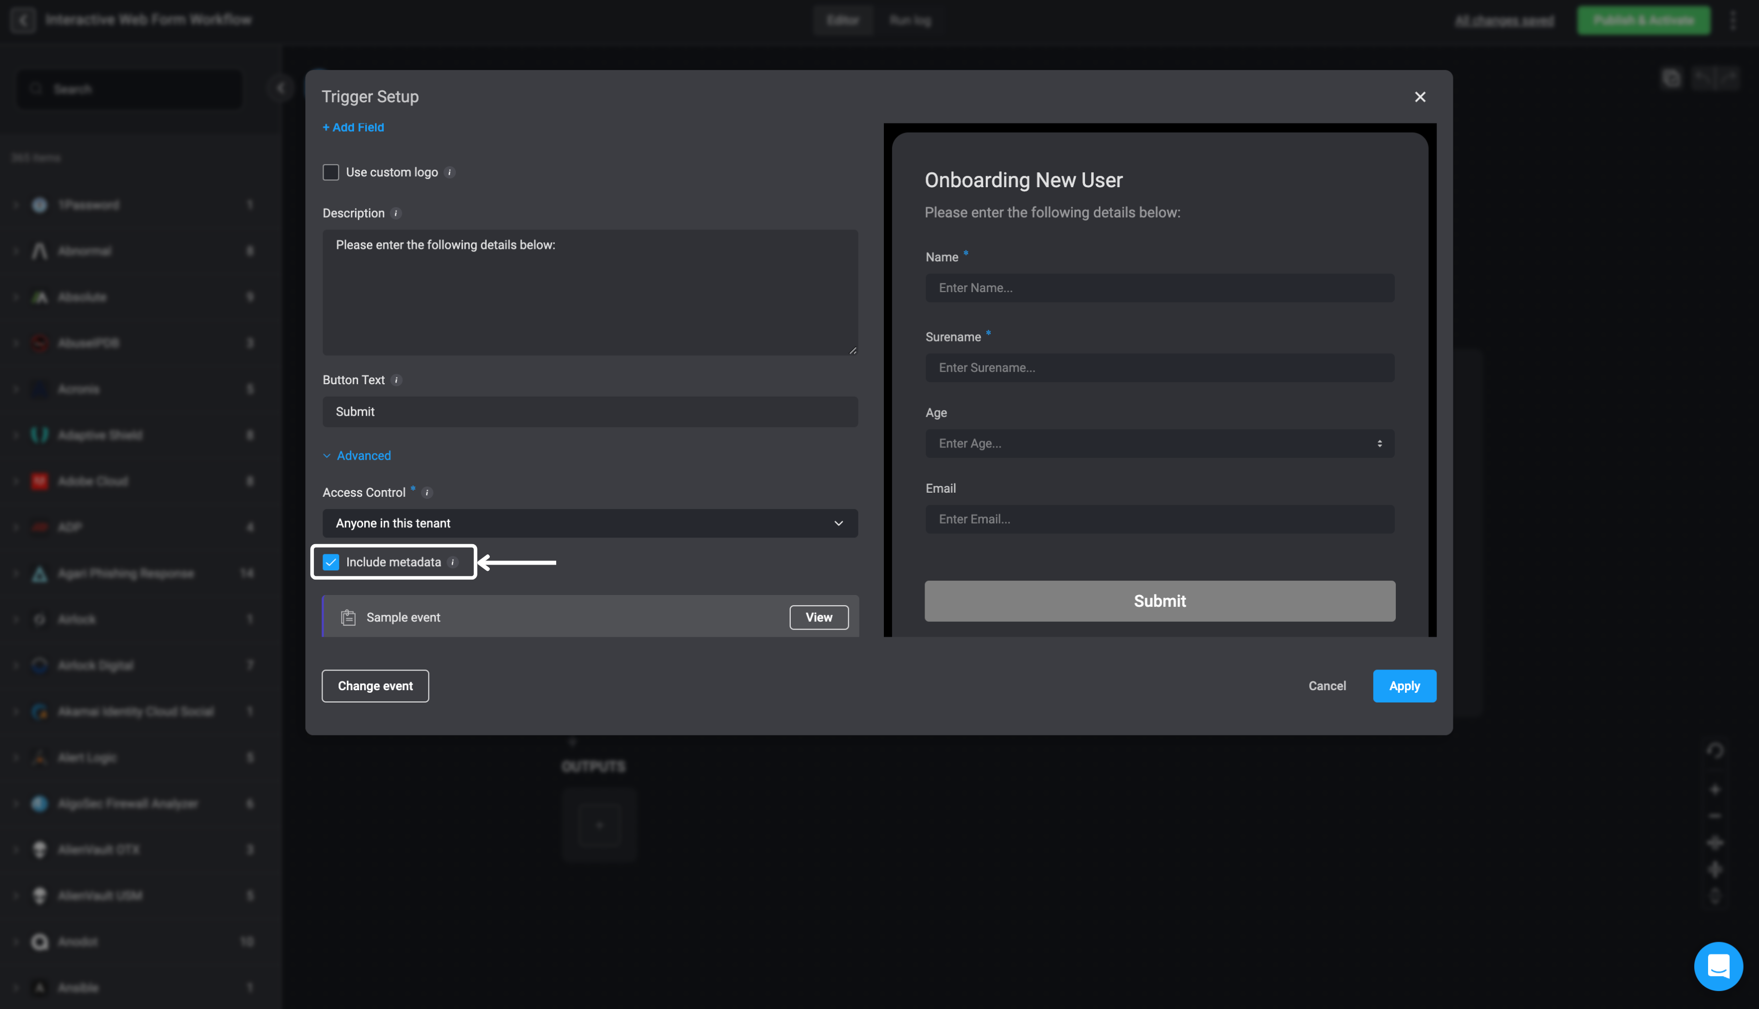Click the canvas reset rotate icon
The image size is (1759, 1009).
(x=1715, y=750)
